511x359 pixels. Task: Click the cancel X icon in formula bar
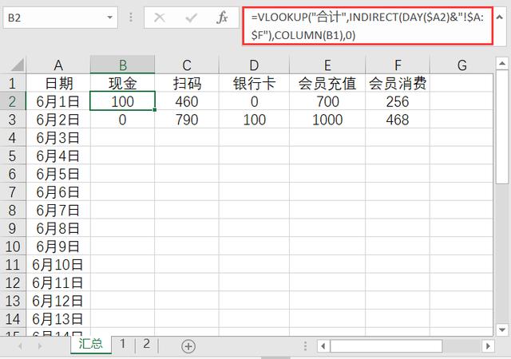point(160,18)
